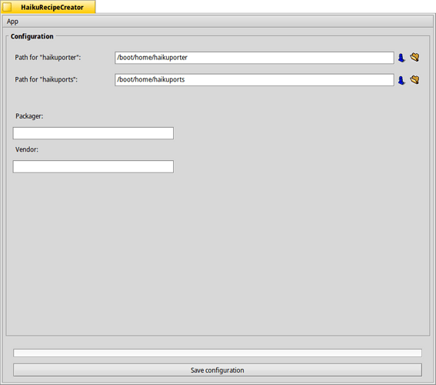Open folder browser for haikuporter path
This screenshot has height=385, width=436.
tap(414, 57)
